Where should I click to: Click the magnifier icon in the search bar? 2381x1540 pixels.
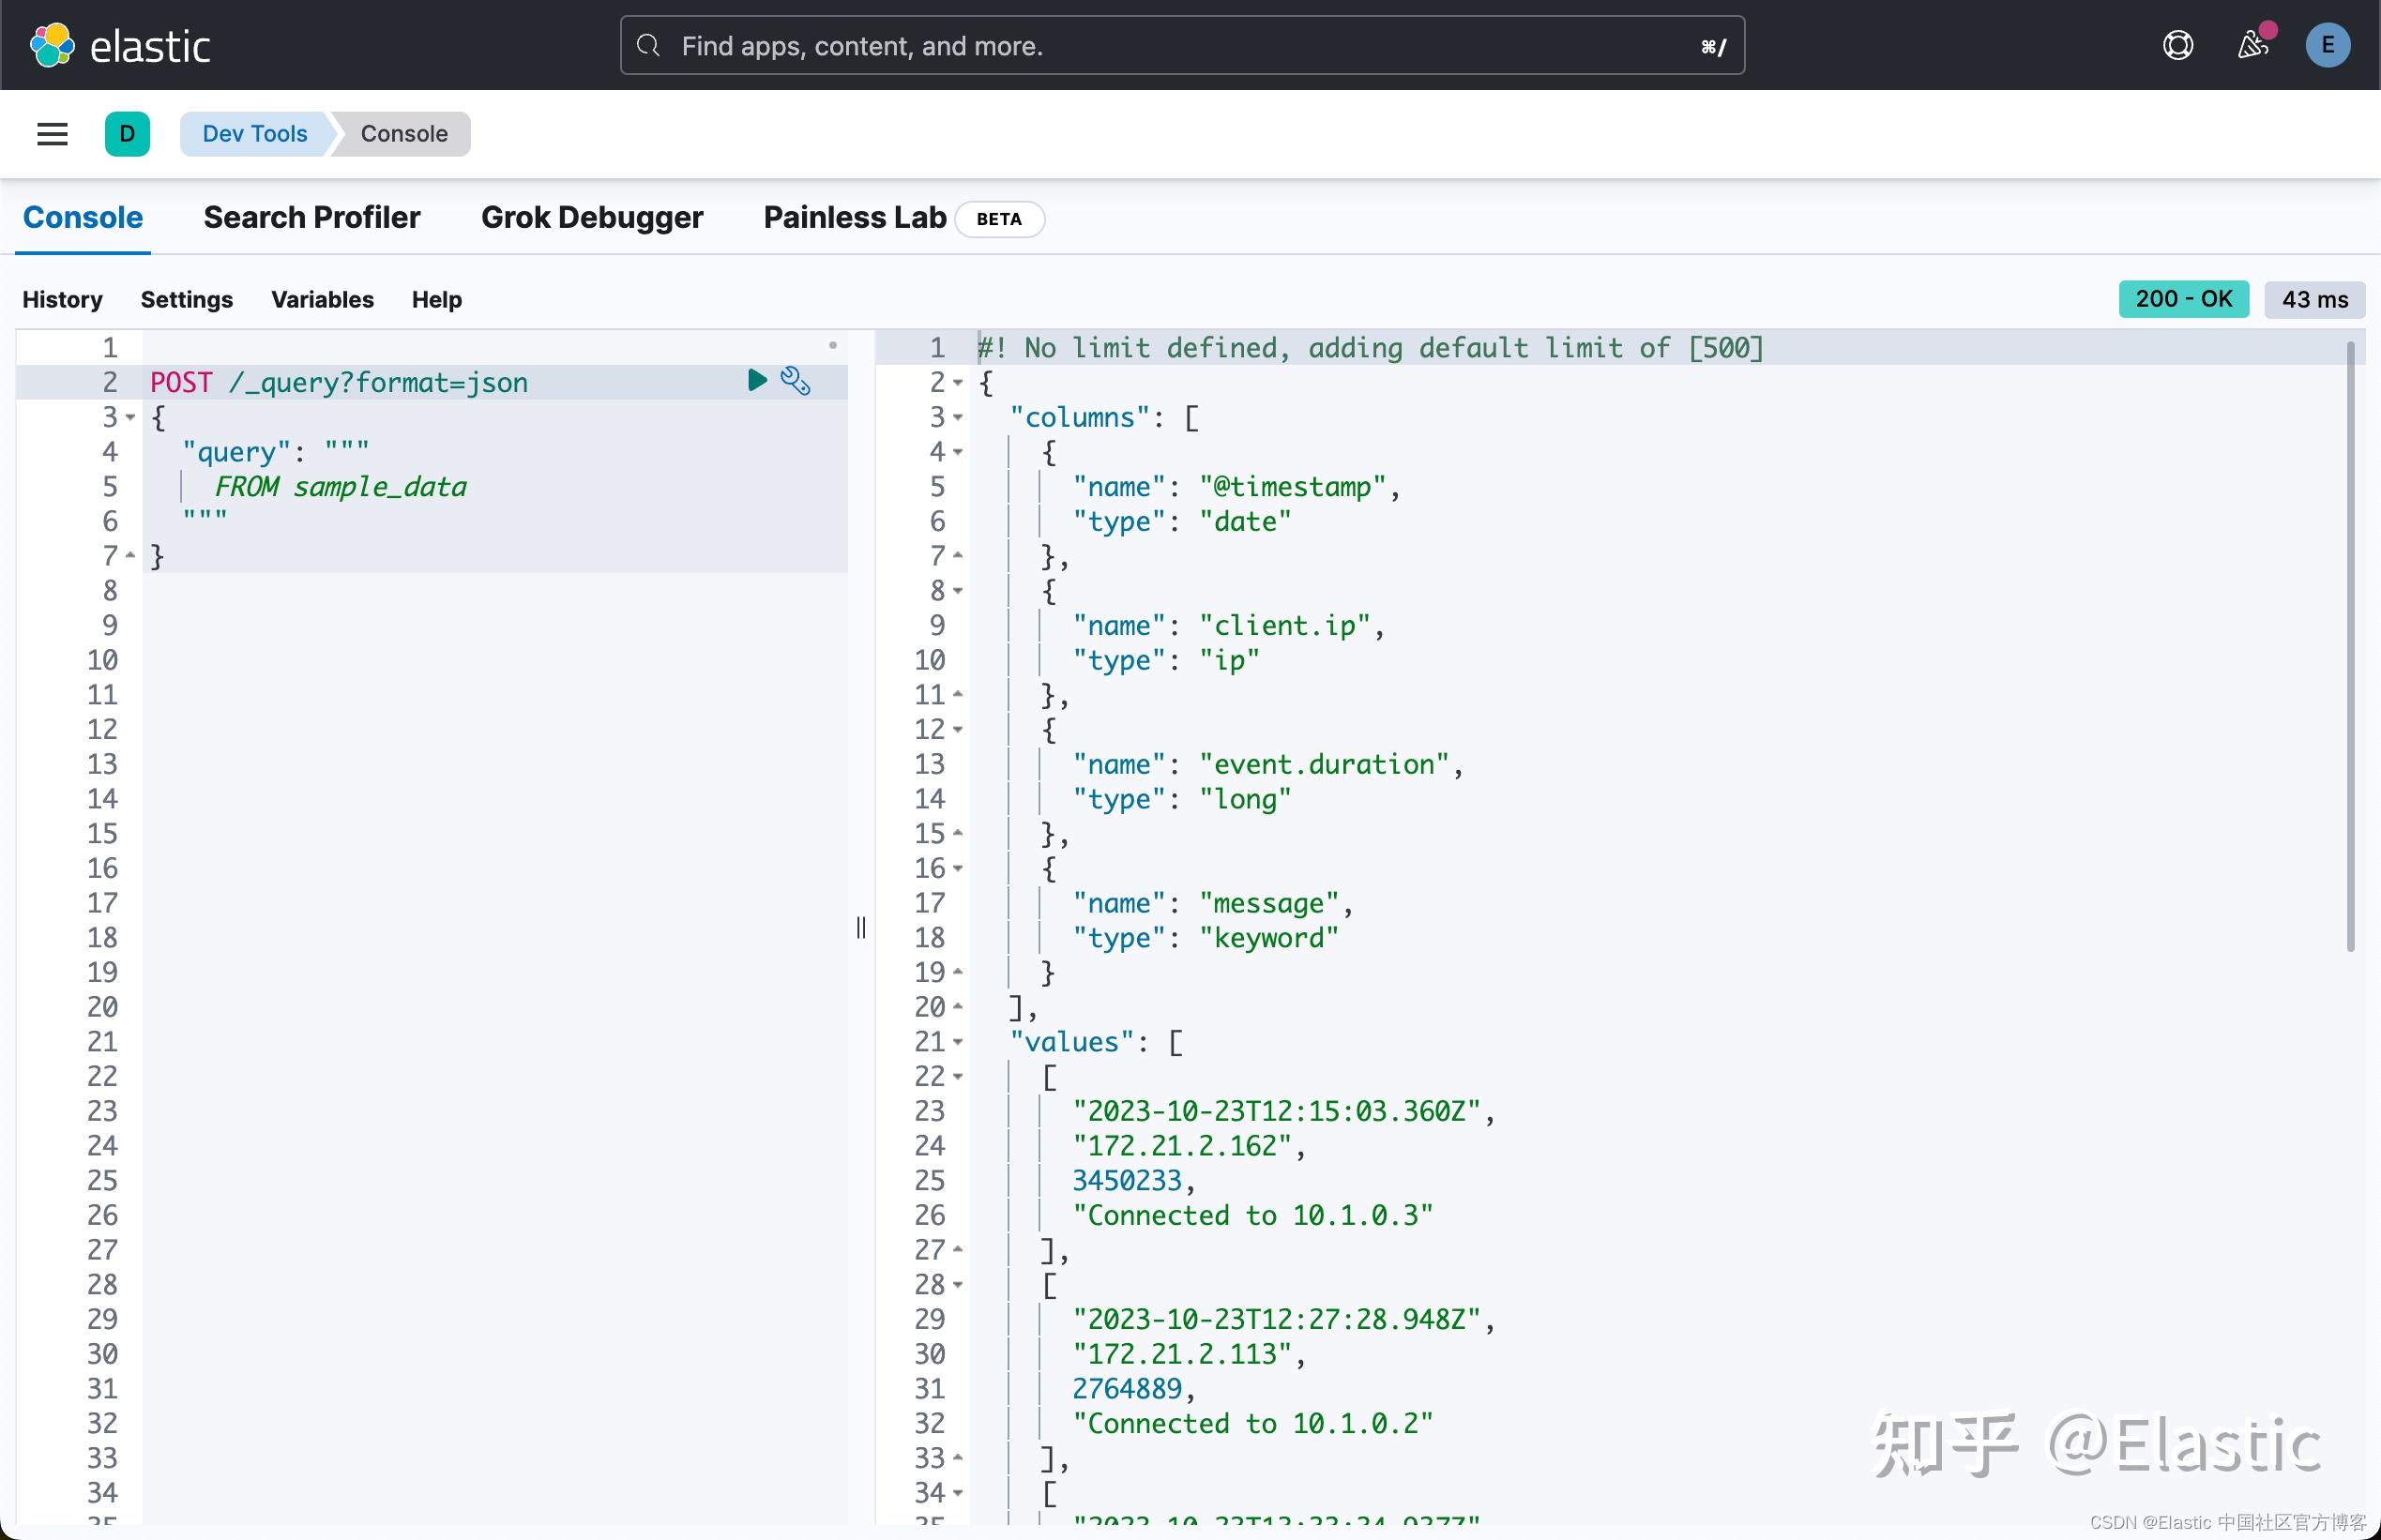pos(648,46)
